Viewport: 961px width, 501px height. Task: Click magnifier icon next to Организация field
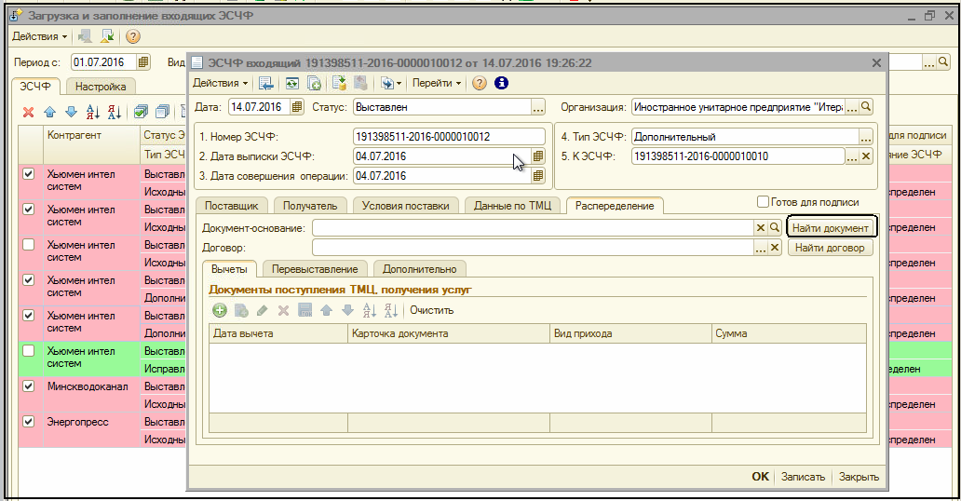point(866,107)
